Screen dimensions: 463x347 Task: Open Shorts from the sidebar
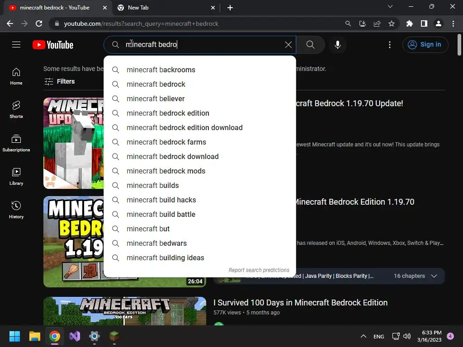tap(16, 110)
